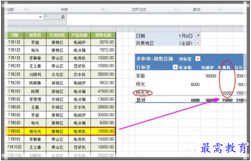
Task: Click the fx insert function icon
Action: tap(63, 17)
